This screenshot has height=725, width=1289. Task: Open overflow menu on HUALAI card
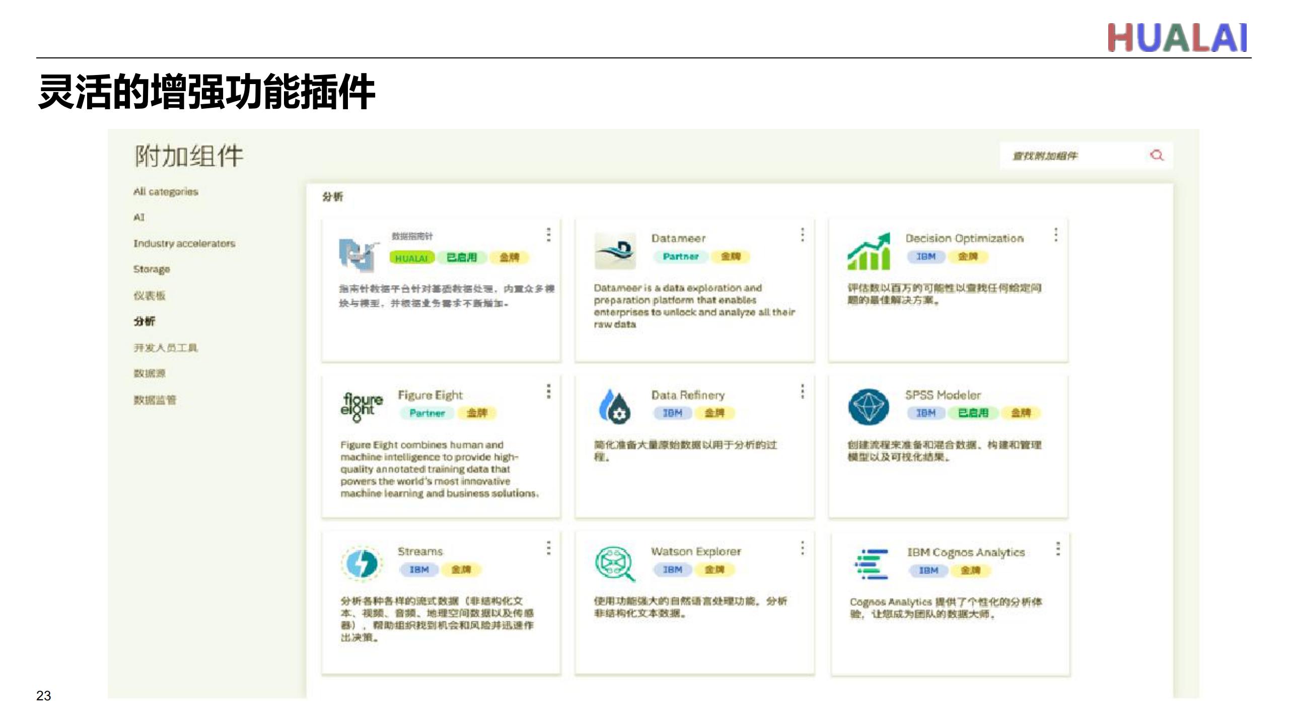pos(549,235)
